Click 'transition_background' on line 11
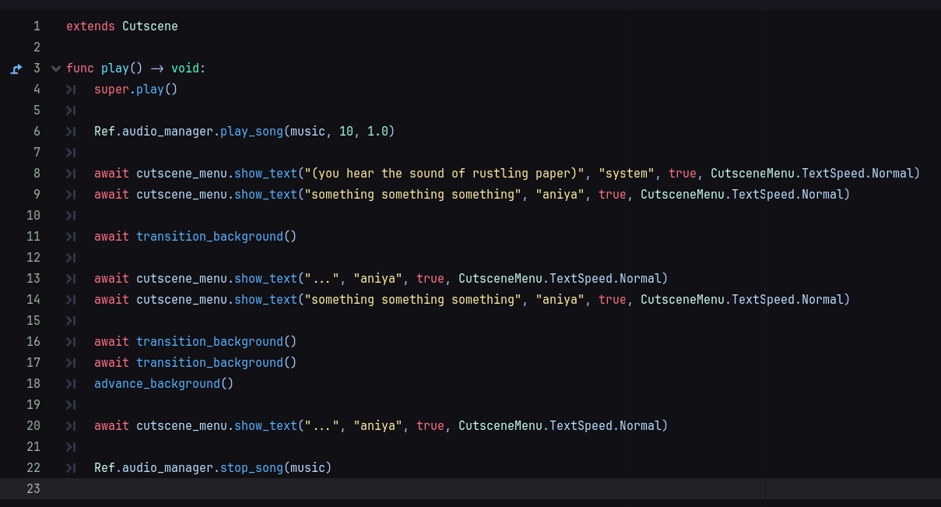 [x=209, y=237]
